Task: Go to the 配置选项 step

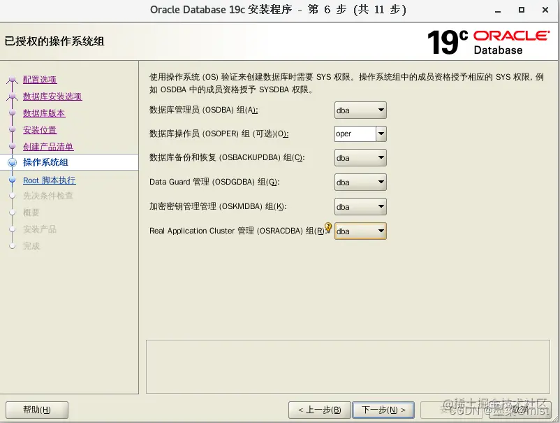Action: [x=40, y=80]
